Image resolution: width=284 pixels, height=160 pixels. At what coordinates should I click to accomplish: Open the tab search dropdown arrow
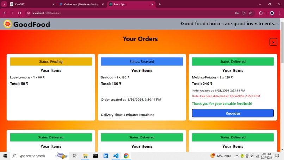4,4
